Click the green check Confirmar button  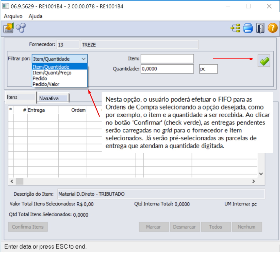point(264,61)
